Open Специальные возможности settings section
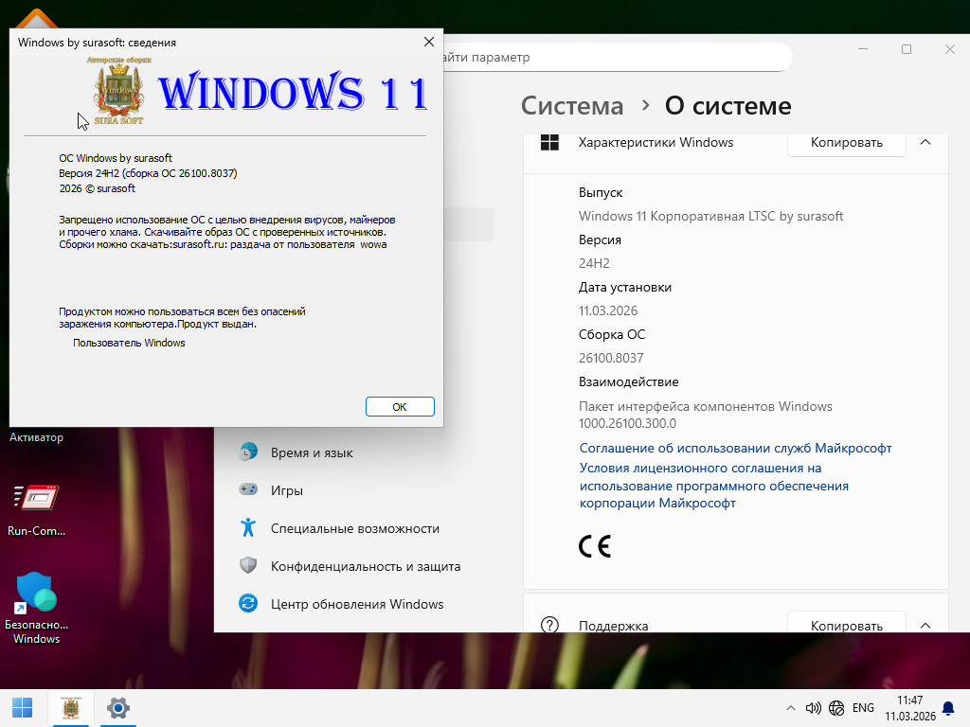The height and width of the screenshot is (727, 970). [x=354, y=528]
